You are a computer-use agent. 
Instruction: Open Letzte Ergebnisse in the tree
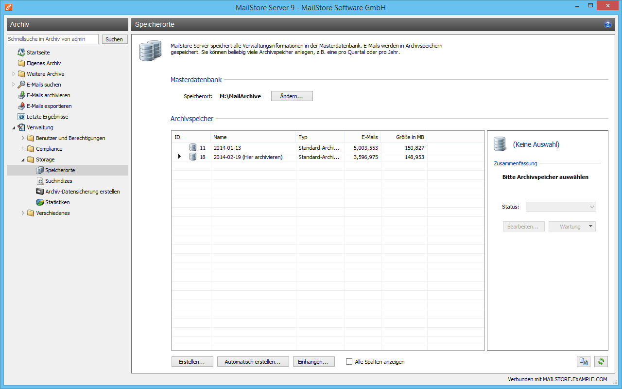(47, 117)
